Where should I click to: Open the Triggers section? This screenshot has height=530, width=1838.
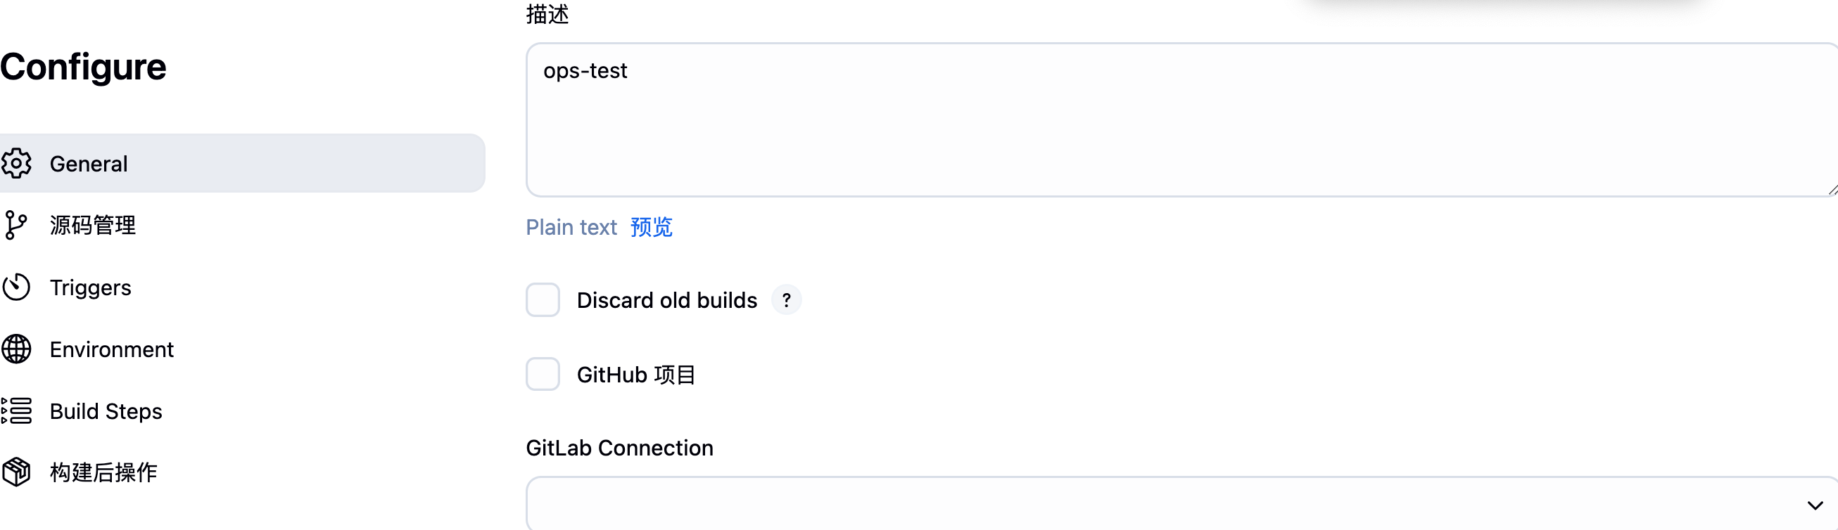point(91,287)
